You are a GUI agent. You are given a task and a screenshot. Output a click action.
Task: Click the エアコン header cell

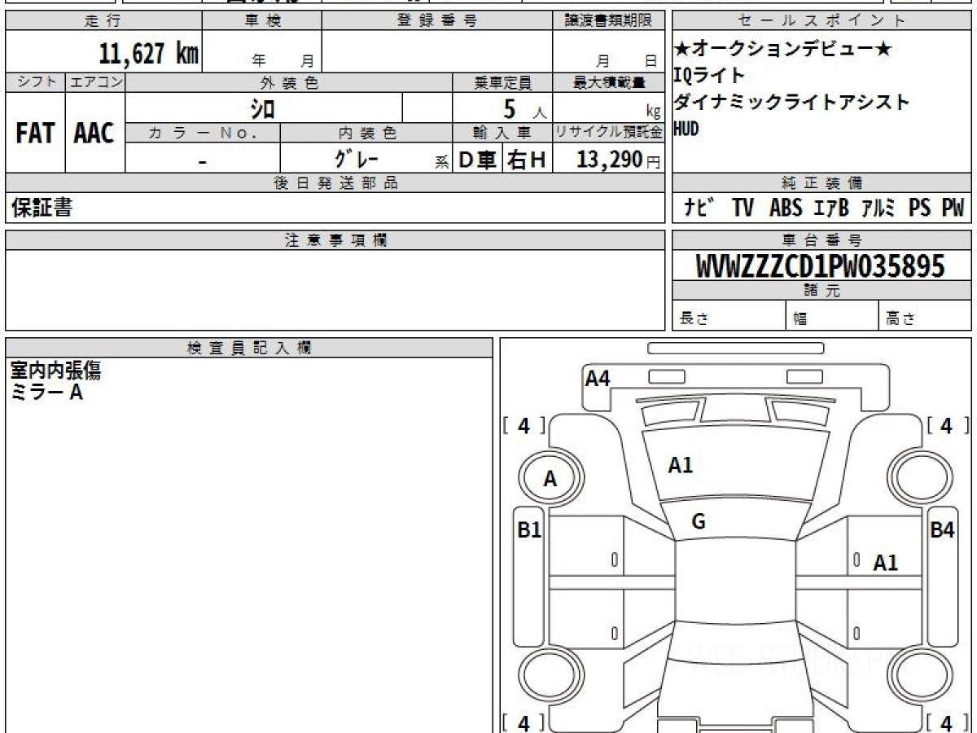point(95,82)
